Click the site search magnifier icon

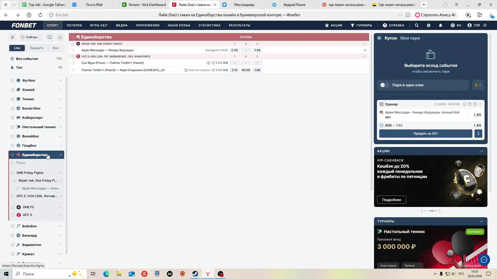tap(417, 25)
